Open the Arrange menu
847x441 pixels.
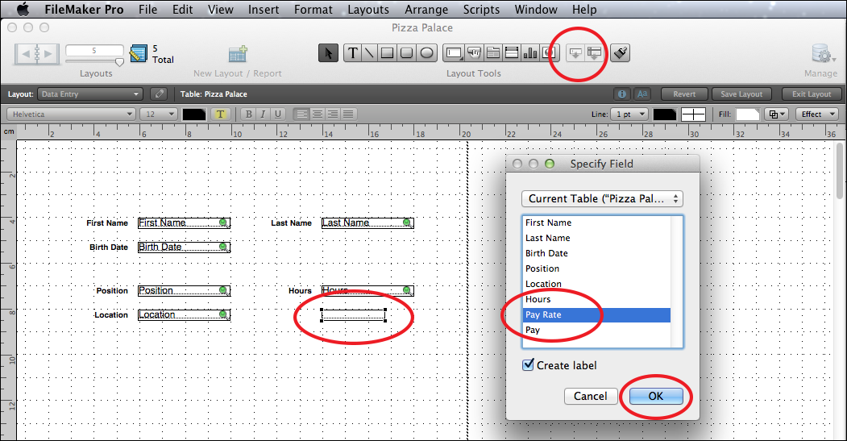click(426, 9)
